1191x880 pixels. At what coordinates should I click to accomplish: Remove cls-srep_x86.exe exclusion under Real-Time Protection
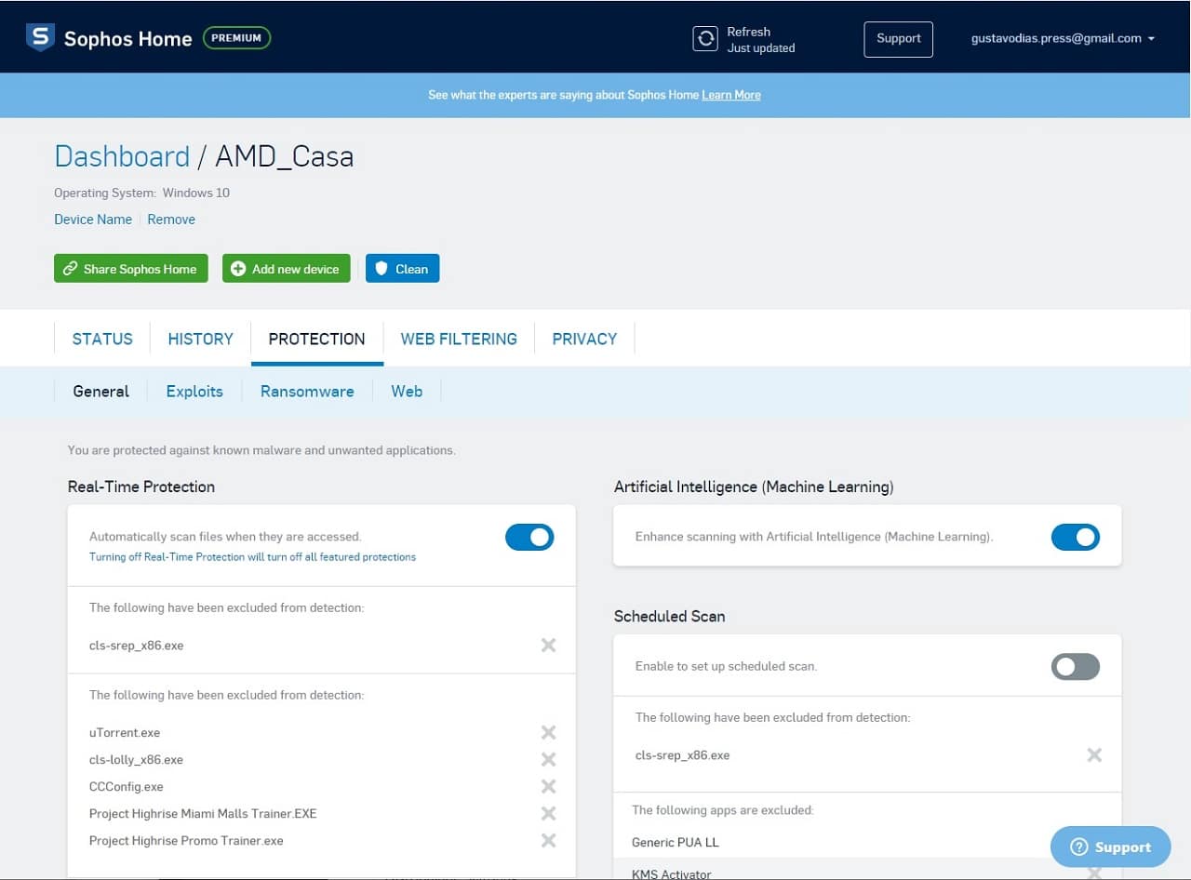click(548, 645)
